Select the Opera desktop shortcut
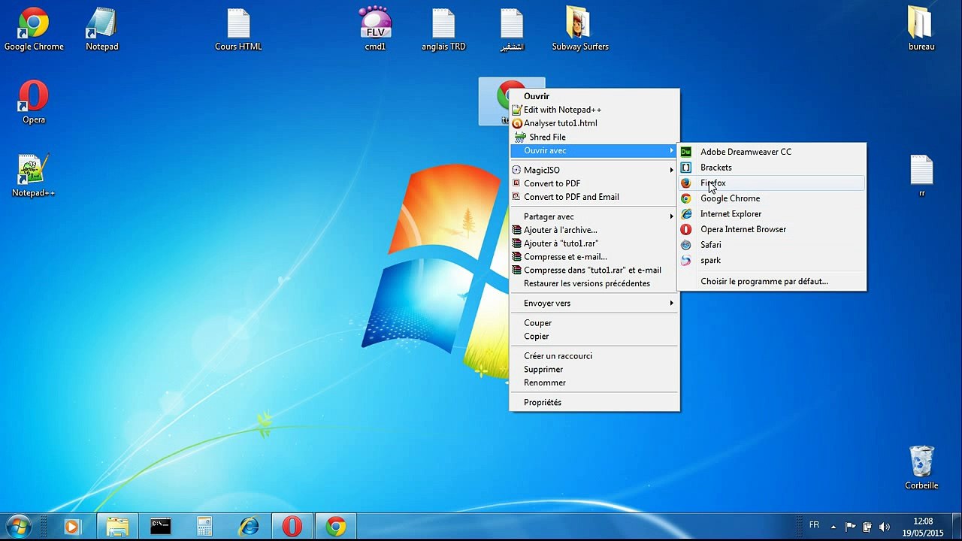The image size is (962, 541). pyautogui.click(x=34, y=102)
